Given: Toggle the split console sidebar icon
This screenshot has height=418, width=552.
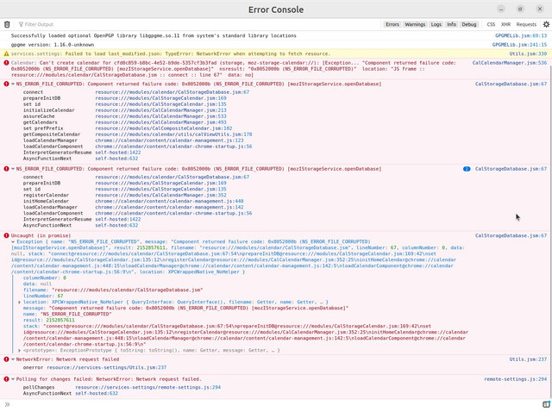Looking at the screenshot, I should click(x=546, y=404).
